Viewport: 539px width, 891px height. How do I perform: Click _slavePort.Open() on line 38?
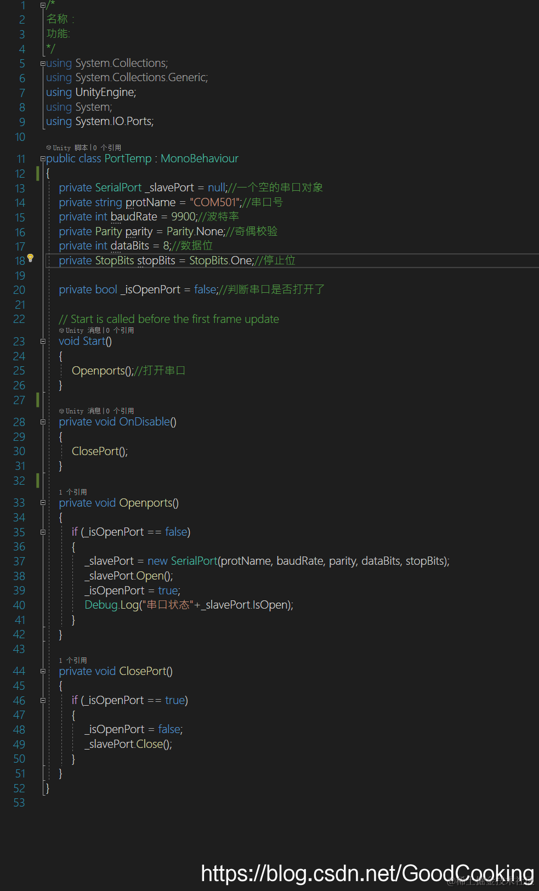click(x=128, y=576)
